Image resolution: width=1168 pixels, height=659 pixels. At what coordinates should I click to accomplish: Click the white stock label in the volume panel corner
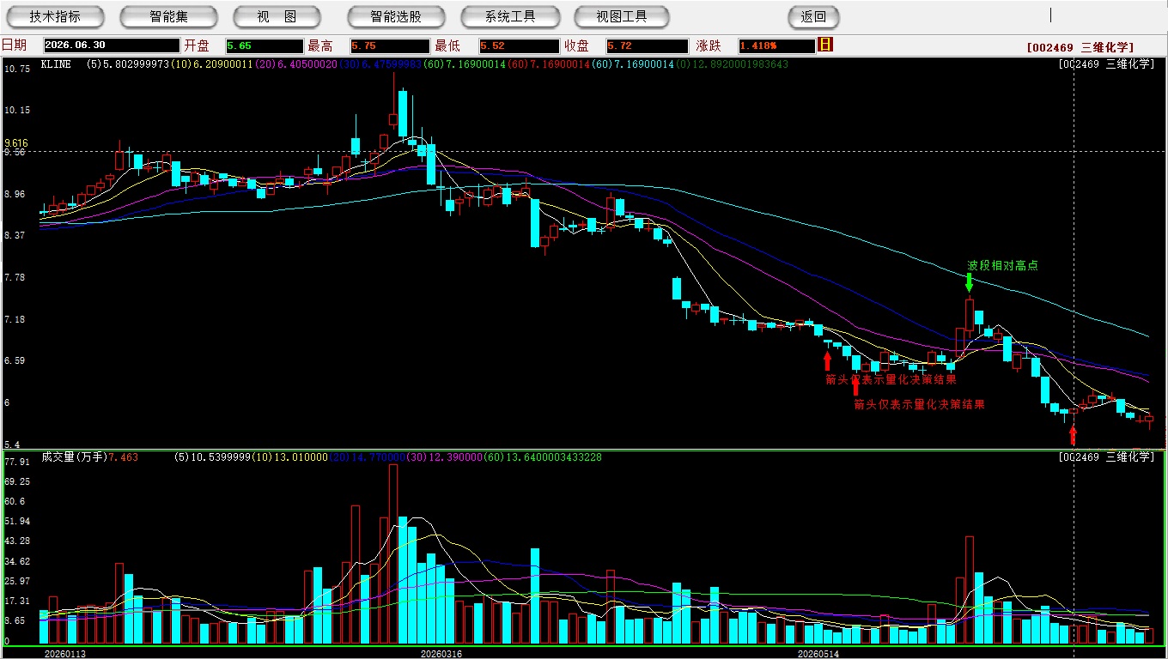(x=1106, y=457)
